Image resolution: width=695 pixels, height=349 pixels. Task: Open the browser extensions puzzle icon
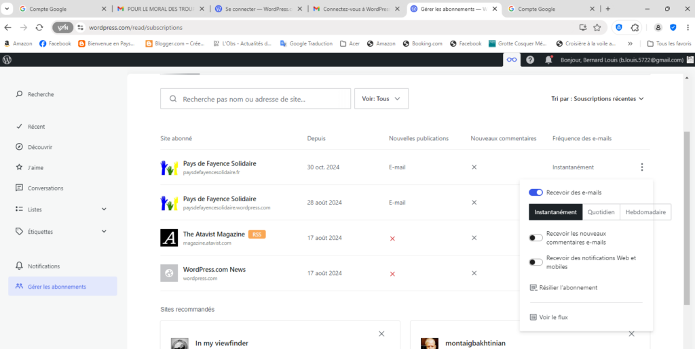635,27
